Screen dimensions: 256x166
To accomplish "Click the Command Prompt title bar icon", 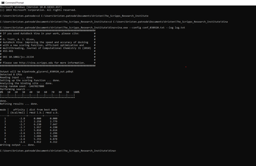I will (x=3, y=3).
